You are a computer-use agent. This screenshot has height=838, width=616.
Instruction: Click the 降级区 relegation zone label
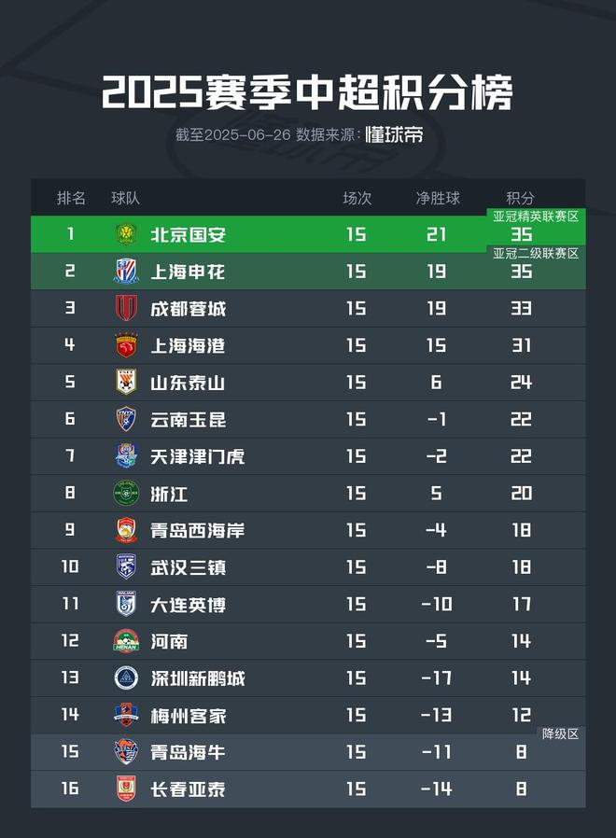(x=561, y=733)
